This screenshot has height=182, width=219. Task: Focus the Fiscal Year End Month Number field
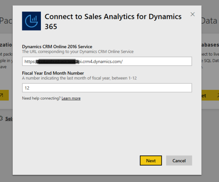(107, 88)
